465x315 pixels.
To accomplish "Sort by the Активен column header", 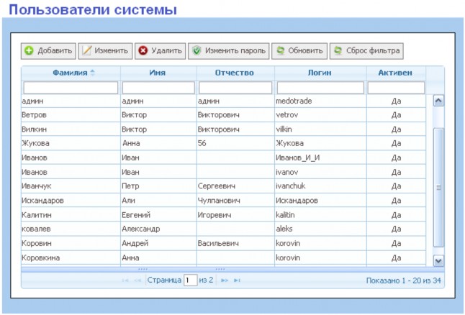I will pos(395,73).
